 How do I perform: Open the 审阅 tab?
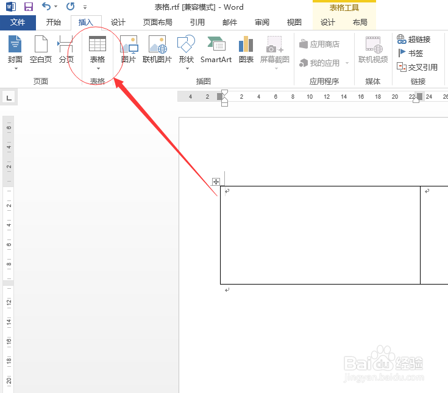[262, 23]
